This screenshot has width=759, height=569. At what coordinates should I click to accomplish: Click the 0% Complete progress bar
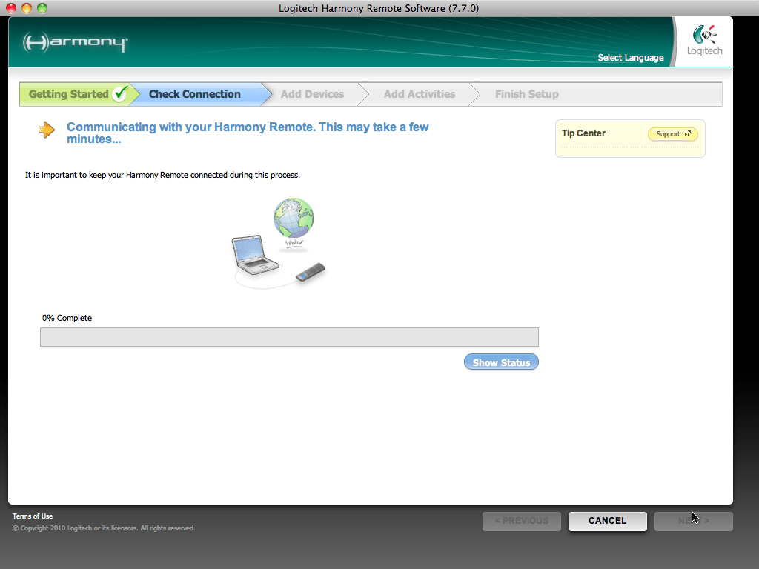pyautogui.click(x=289, y=337)
